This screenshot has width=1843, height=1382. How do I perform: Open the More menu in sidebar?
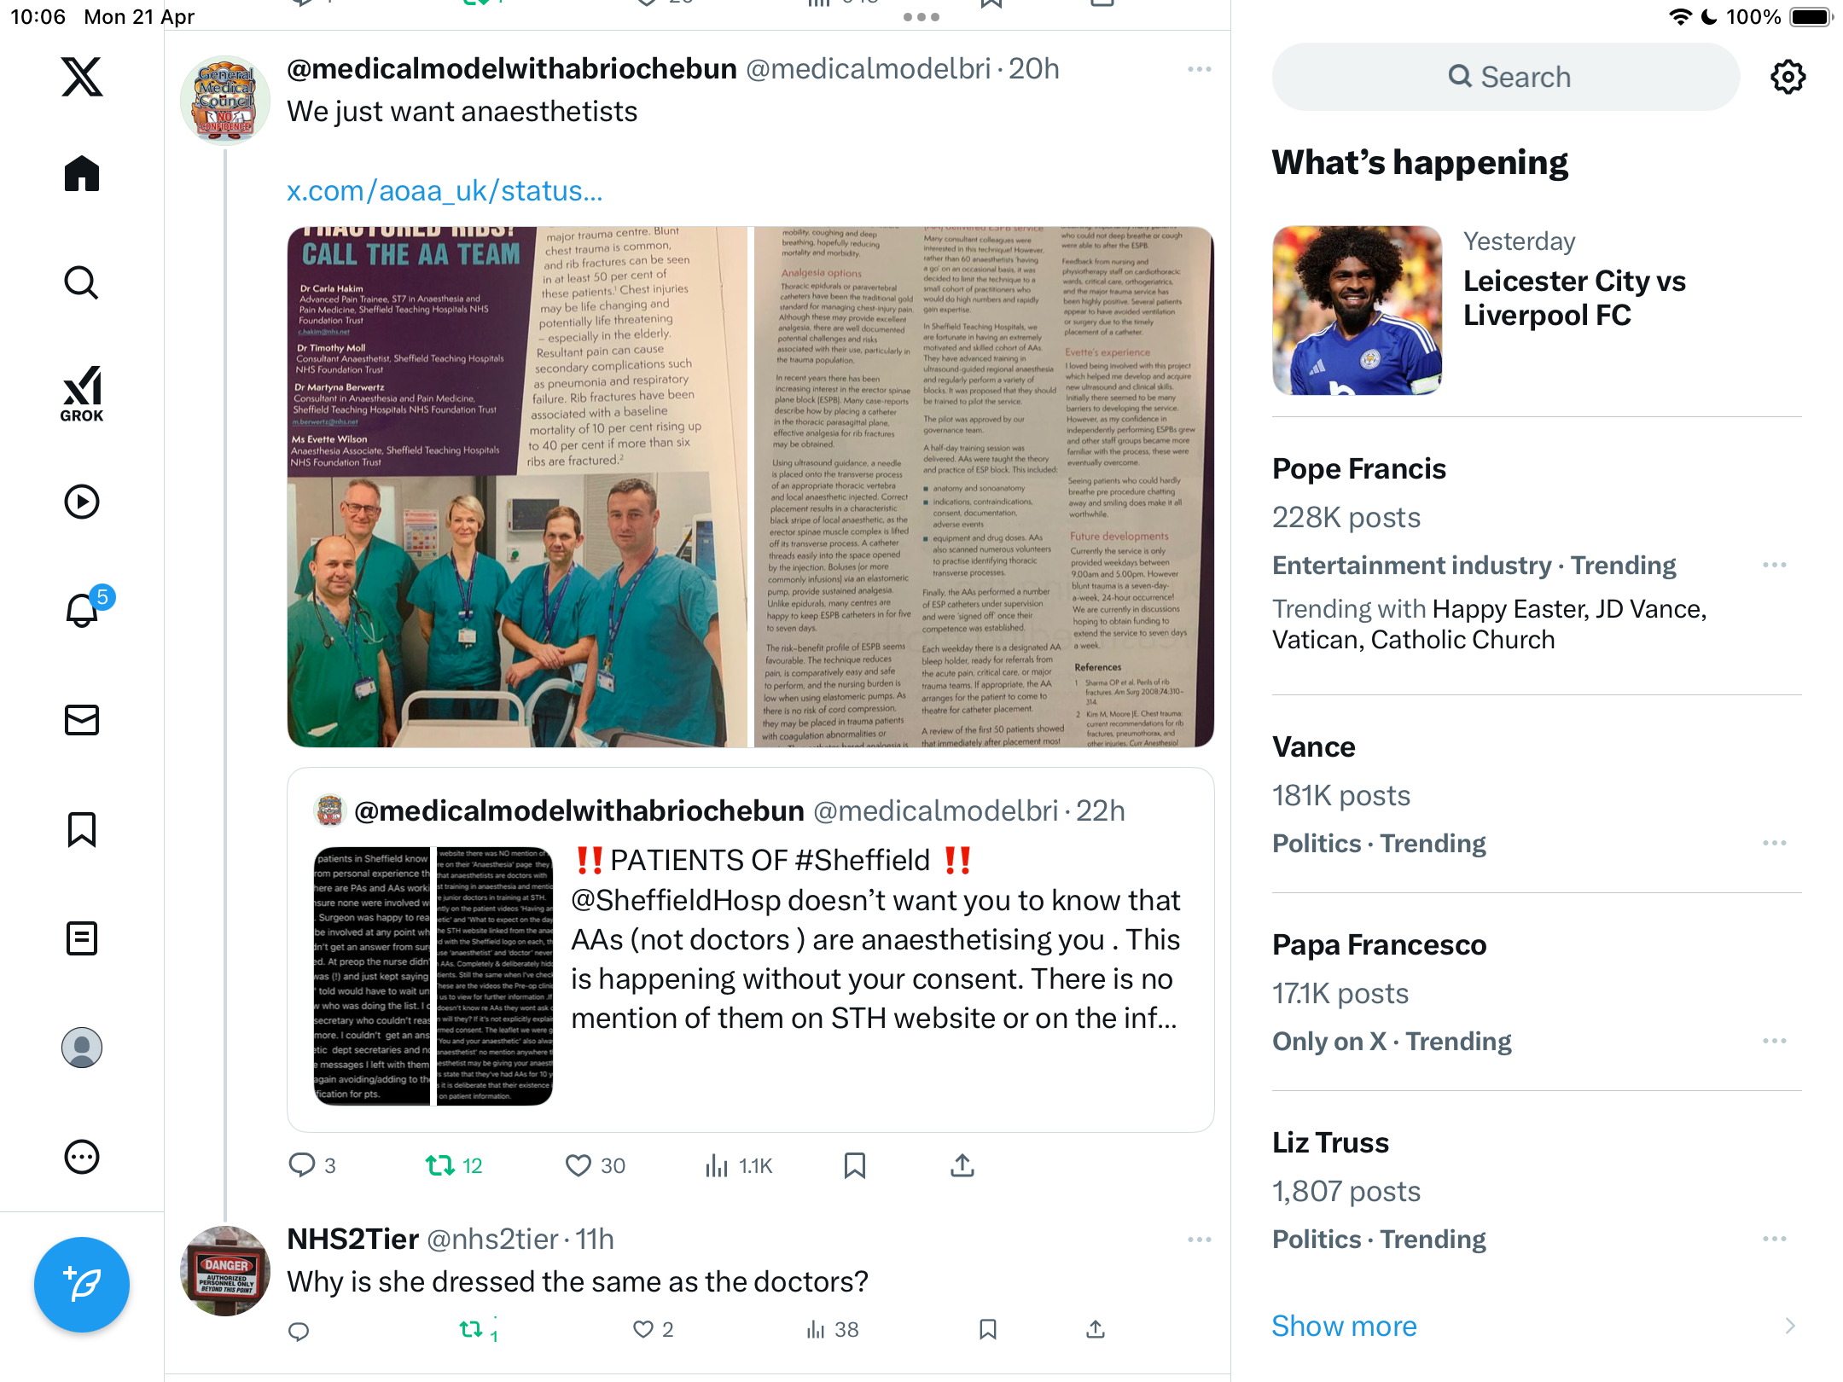click(82, 1157)
